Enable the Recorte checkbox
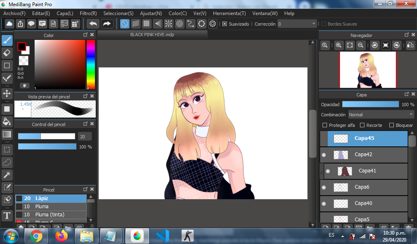Image resolution: width=417 pixels, height=244 pixels. tap(362, 125)
